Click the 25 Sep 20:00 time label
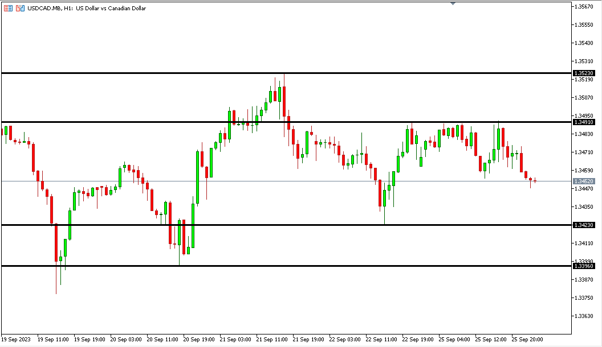This screenshot has height=347, width=602. pos(527,340)
